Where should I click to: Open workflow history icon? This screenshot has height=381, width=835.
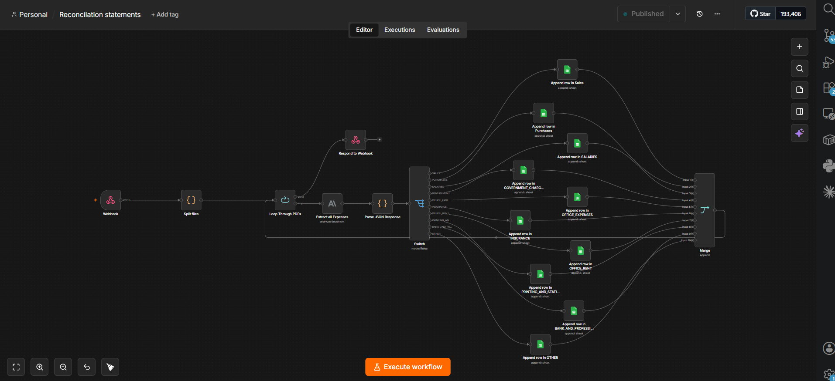click(700, 14)
